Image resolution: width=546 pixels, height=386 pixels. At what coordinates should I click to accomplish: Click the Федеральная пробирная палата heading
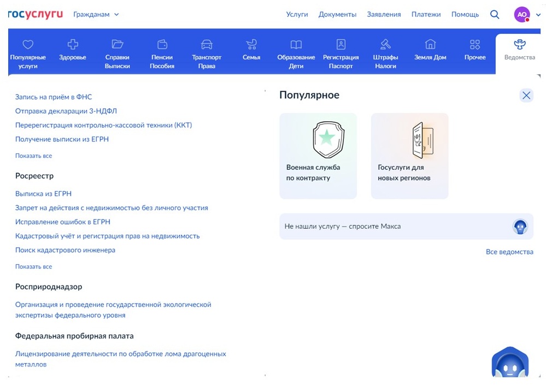(74, 336)
